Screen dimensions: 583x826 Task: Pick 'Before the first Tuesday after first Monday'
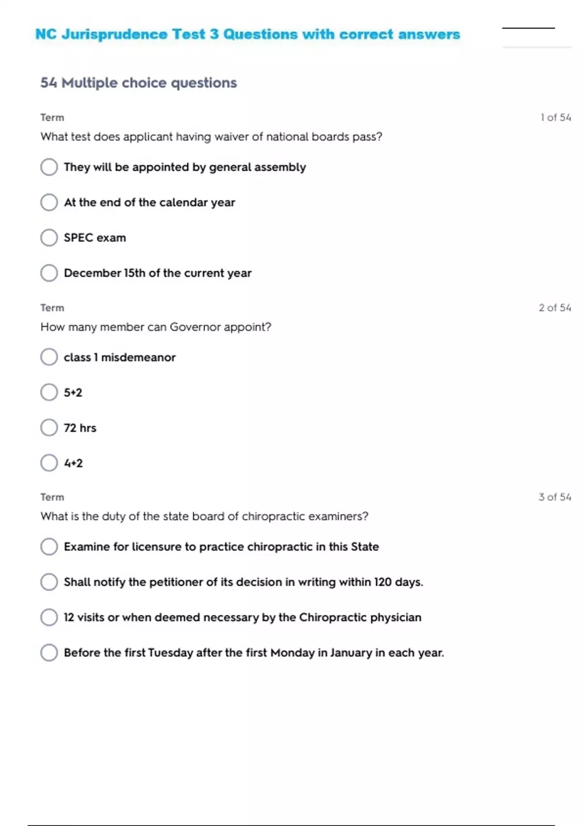click(49, 653)
